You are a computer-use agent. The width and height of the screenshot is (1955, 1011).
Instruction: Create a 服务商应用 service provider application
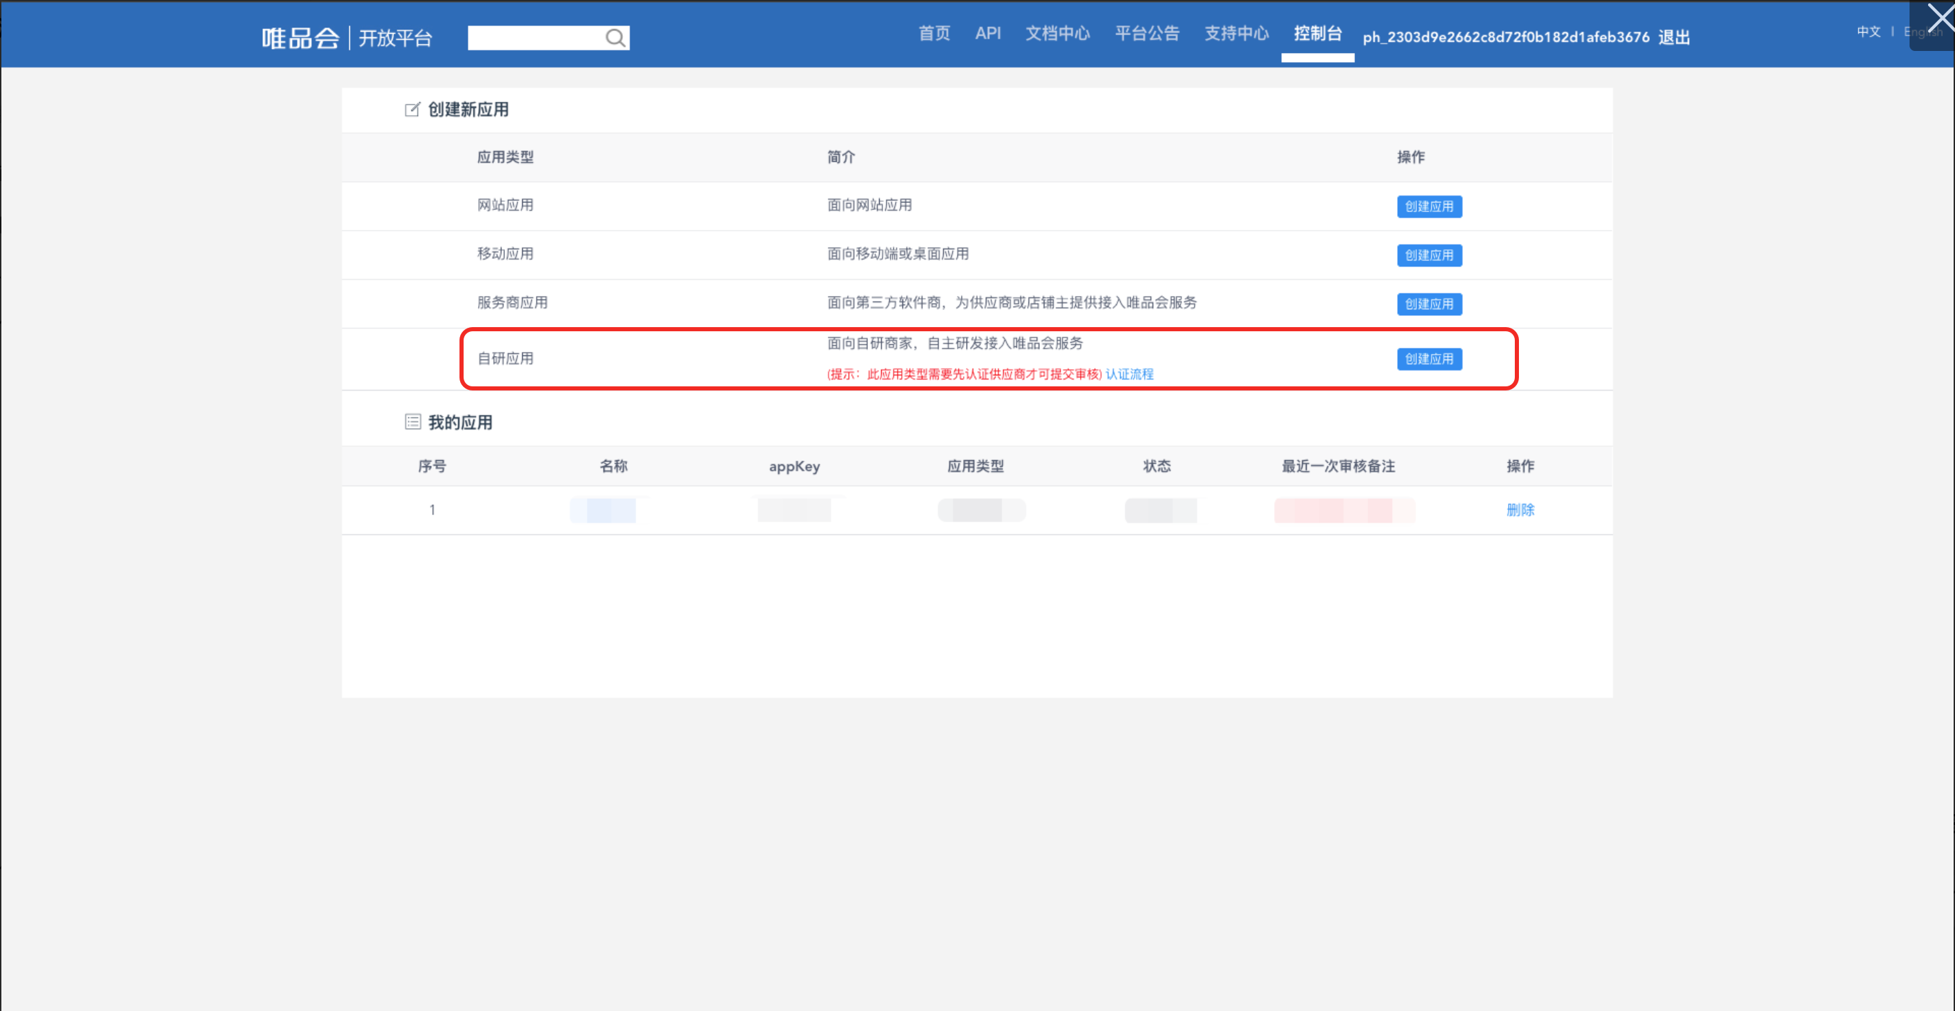1429,304
